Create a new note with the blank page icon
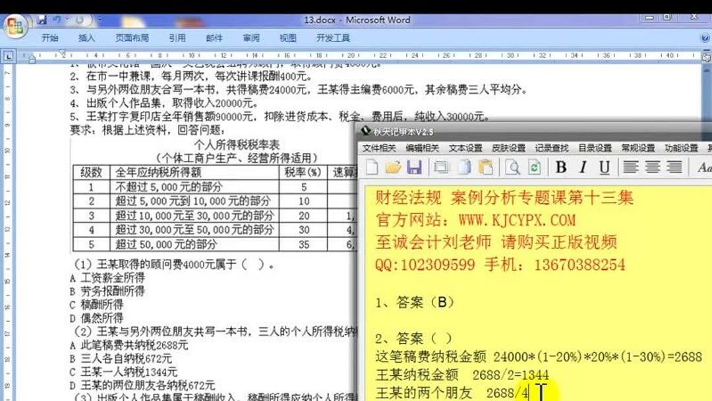Viewport: 712px width, 401px height. click(x=371, y=168)
